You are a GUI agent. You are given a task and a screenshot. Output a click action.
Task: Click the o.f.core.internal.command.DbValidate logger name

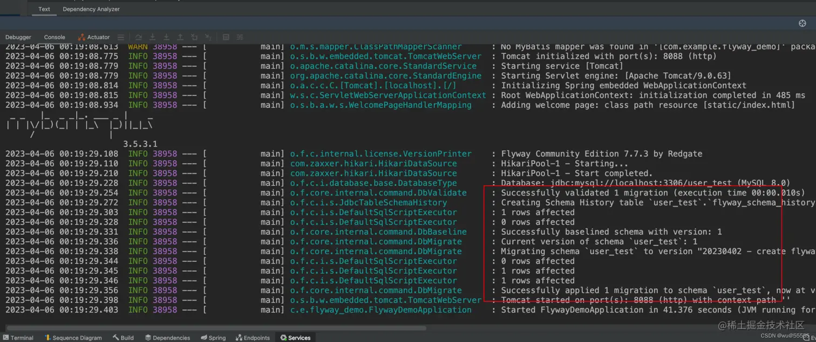coord(378,193)
